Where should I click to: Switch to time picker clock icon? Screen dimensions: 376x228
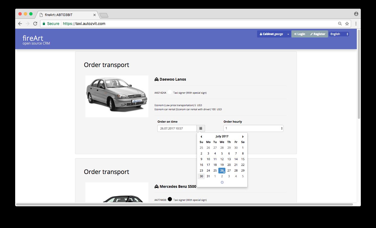point(222,182)
